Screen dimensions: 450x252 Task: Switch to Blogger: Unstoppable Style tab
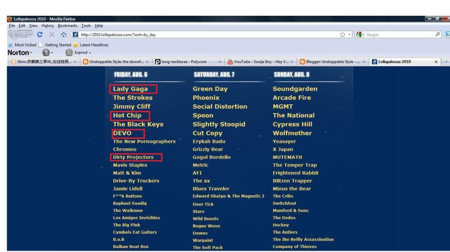coord(333,61)
